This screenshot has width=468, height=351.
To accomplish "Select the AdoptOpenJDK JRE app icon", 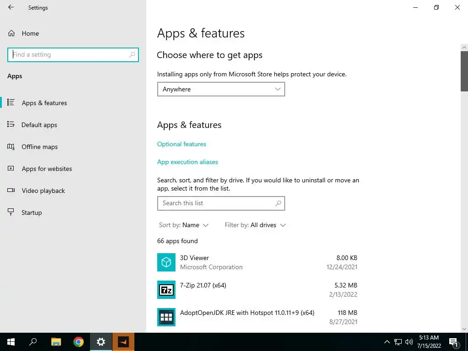I will coord(166,317).
